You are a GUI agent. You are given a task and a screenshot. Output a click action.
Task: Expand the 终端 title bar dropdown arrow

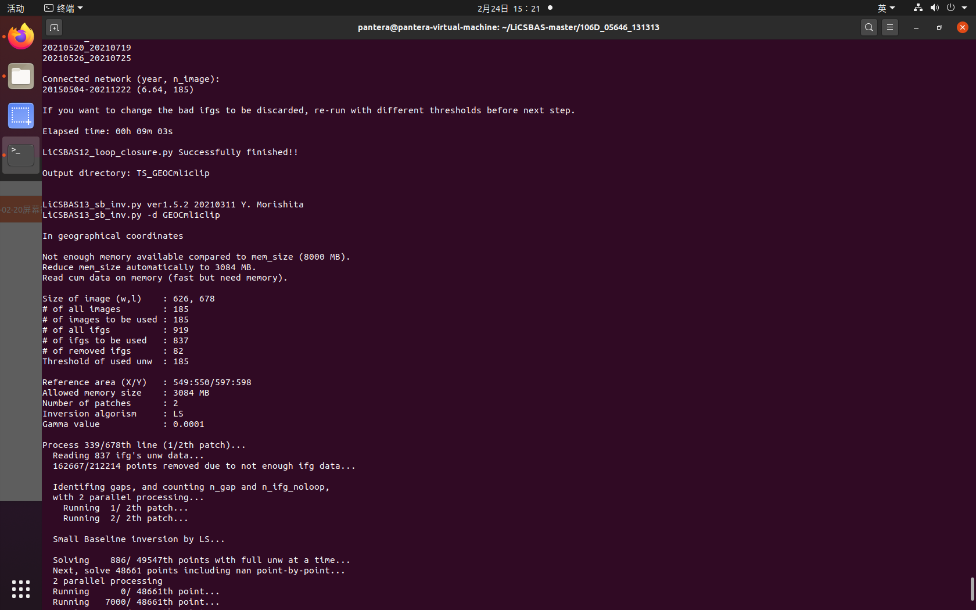80,8
